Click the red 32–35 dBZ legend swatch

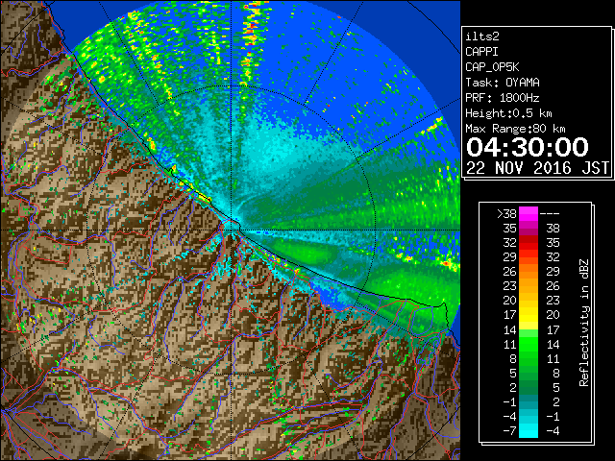click(x=529, y=243)
